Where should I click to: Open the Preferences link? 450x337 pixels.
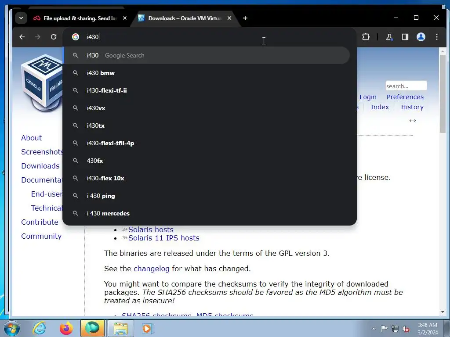pyautogui.click(x=405, y=97)
